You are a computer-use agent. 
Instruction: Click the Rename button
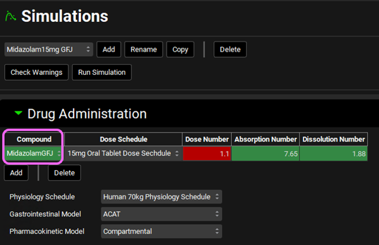pyautogui.click(x=144, y=50)
